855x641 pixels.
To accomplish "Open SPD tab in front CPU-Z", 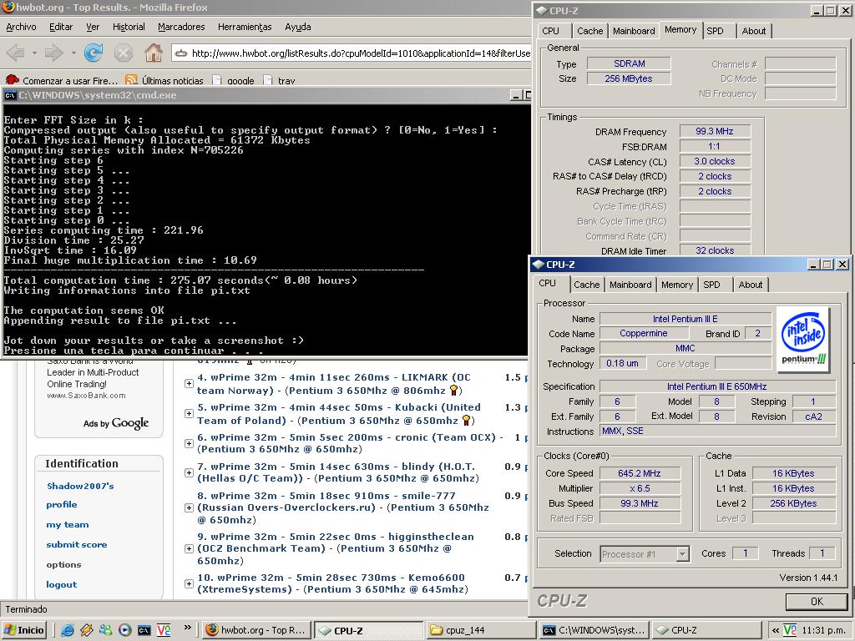I will point(711,285).
